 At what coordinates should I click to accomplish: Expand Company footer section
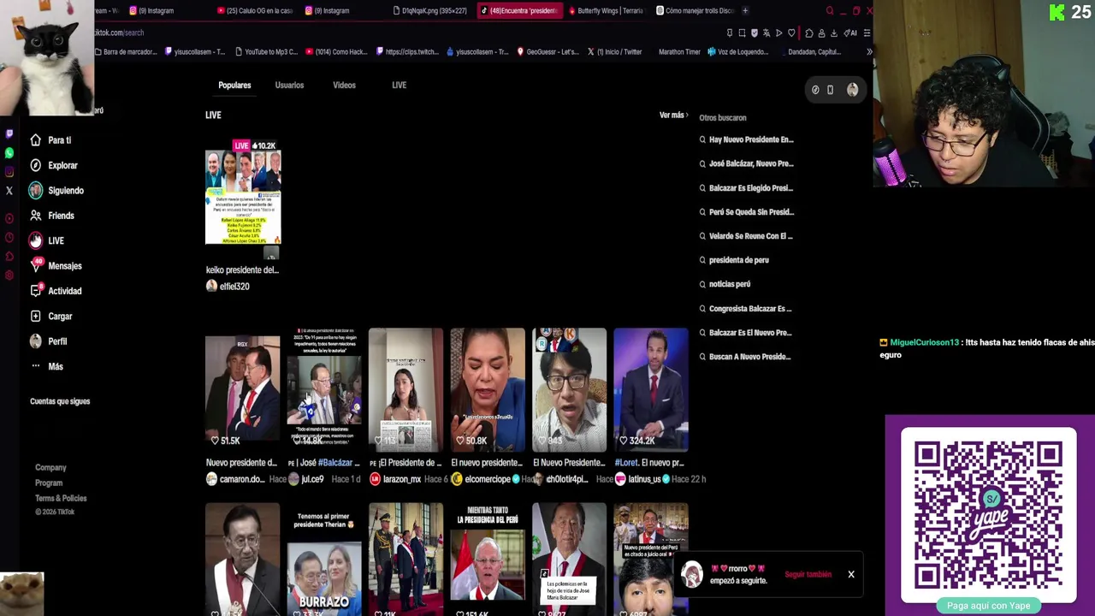click(50, 468)
